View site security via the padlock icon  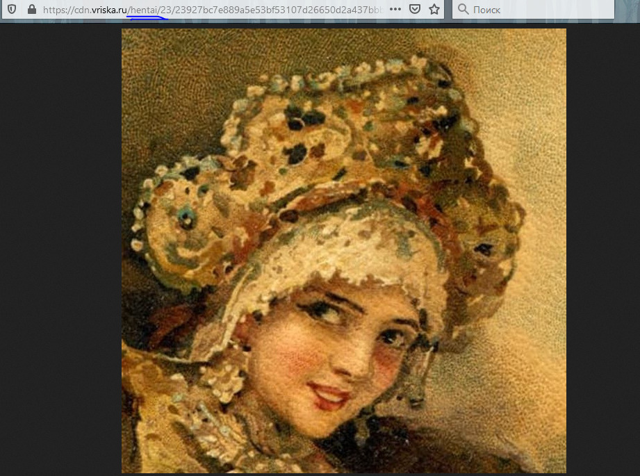pyautogui.click(x=32, y=9)
